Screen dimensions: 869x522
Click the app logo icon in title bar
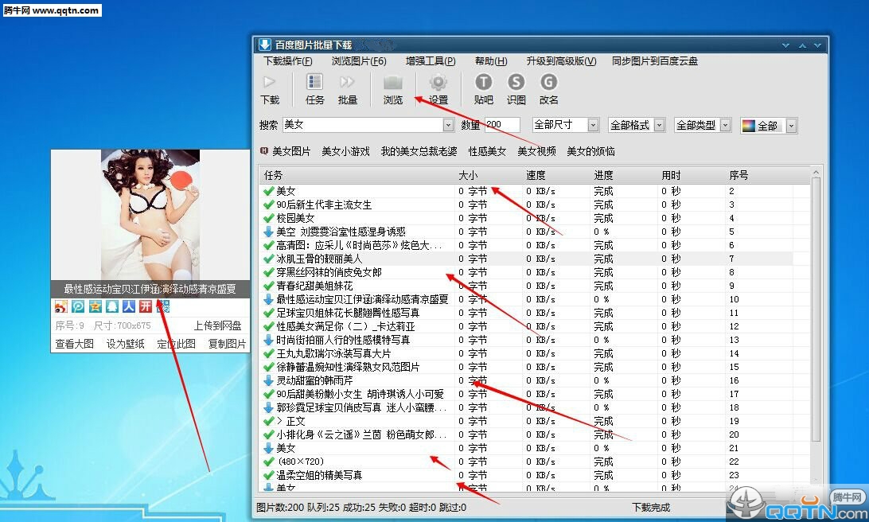(x=264, y=45)
